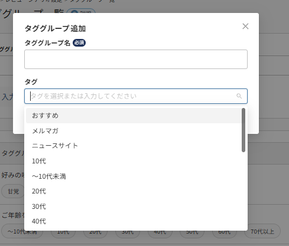Pick ～10代未満 in the dropdown list

pyautogui.click(x=134, y=176)
